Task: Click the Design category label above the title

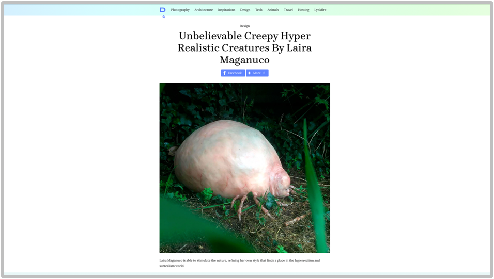Action: [244, 26]
